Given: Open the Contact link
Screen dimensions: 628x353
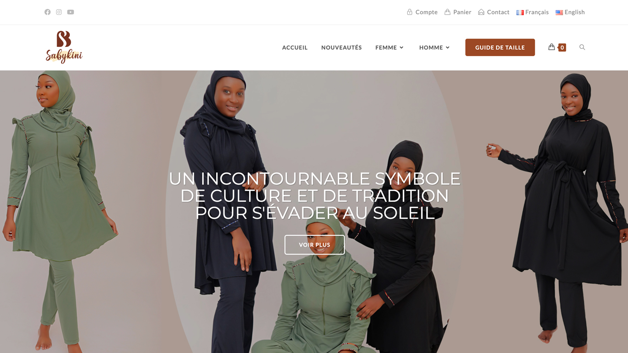Looking at the screenshot, I should pyautogui.click(x=494, y=12).
